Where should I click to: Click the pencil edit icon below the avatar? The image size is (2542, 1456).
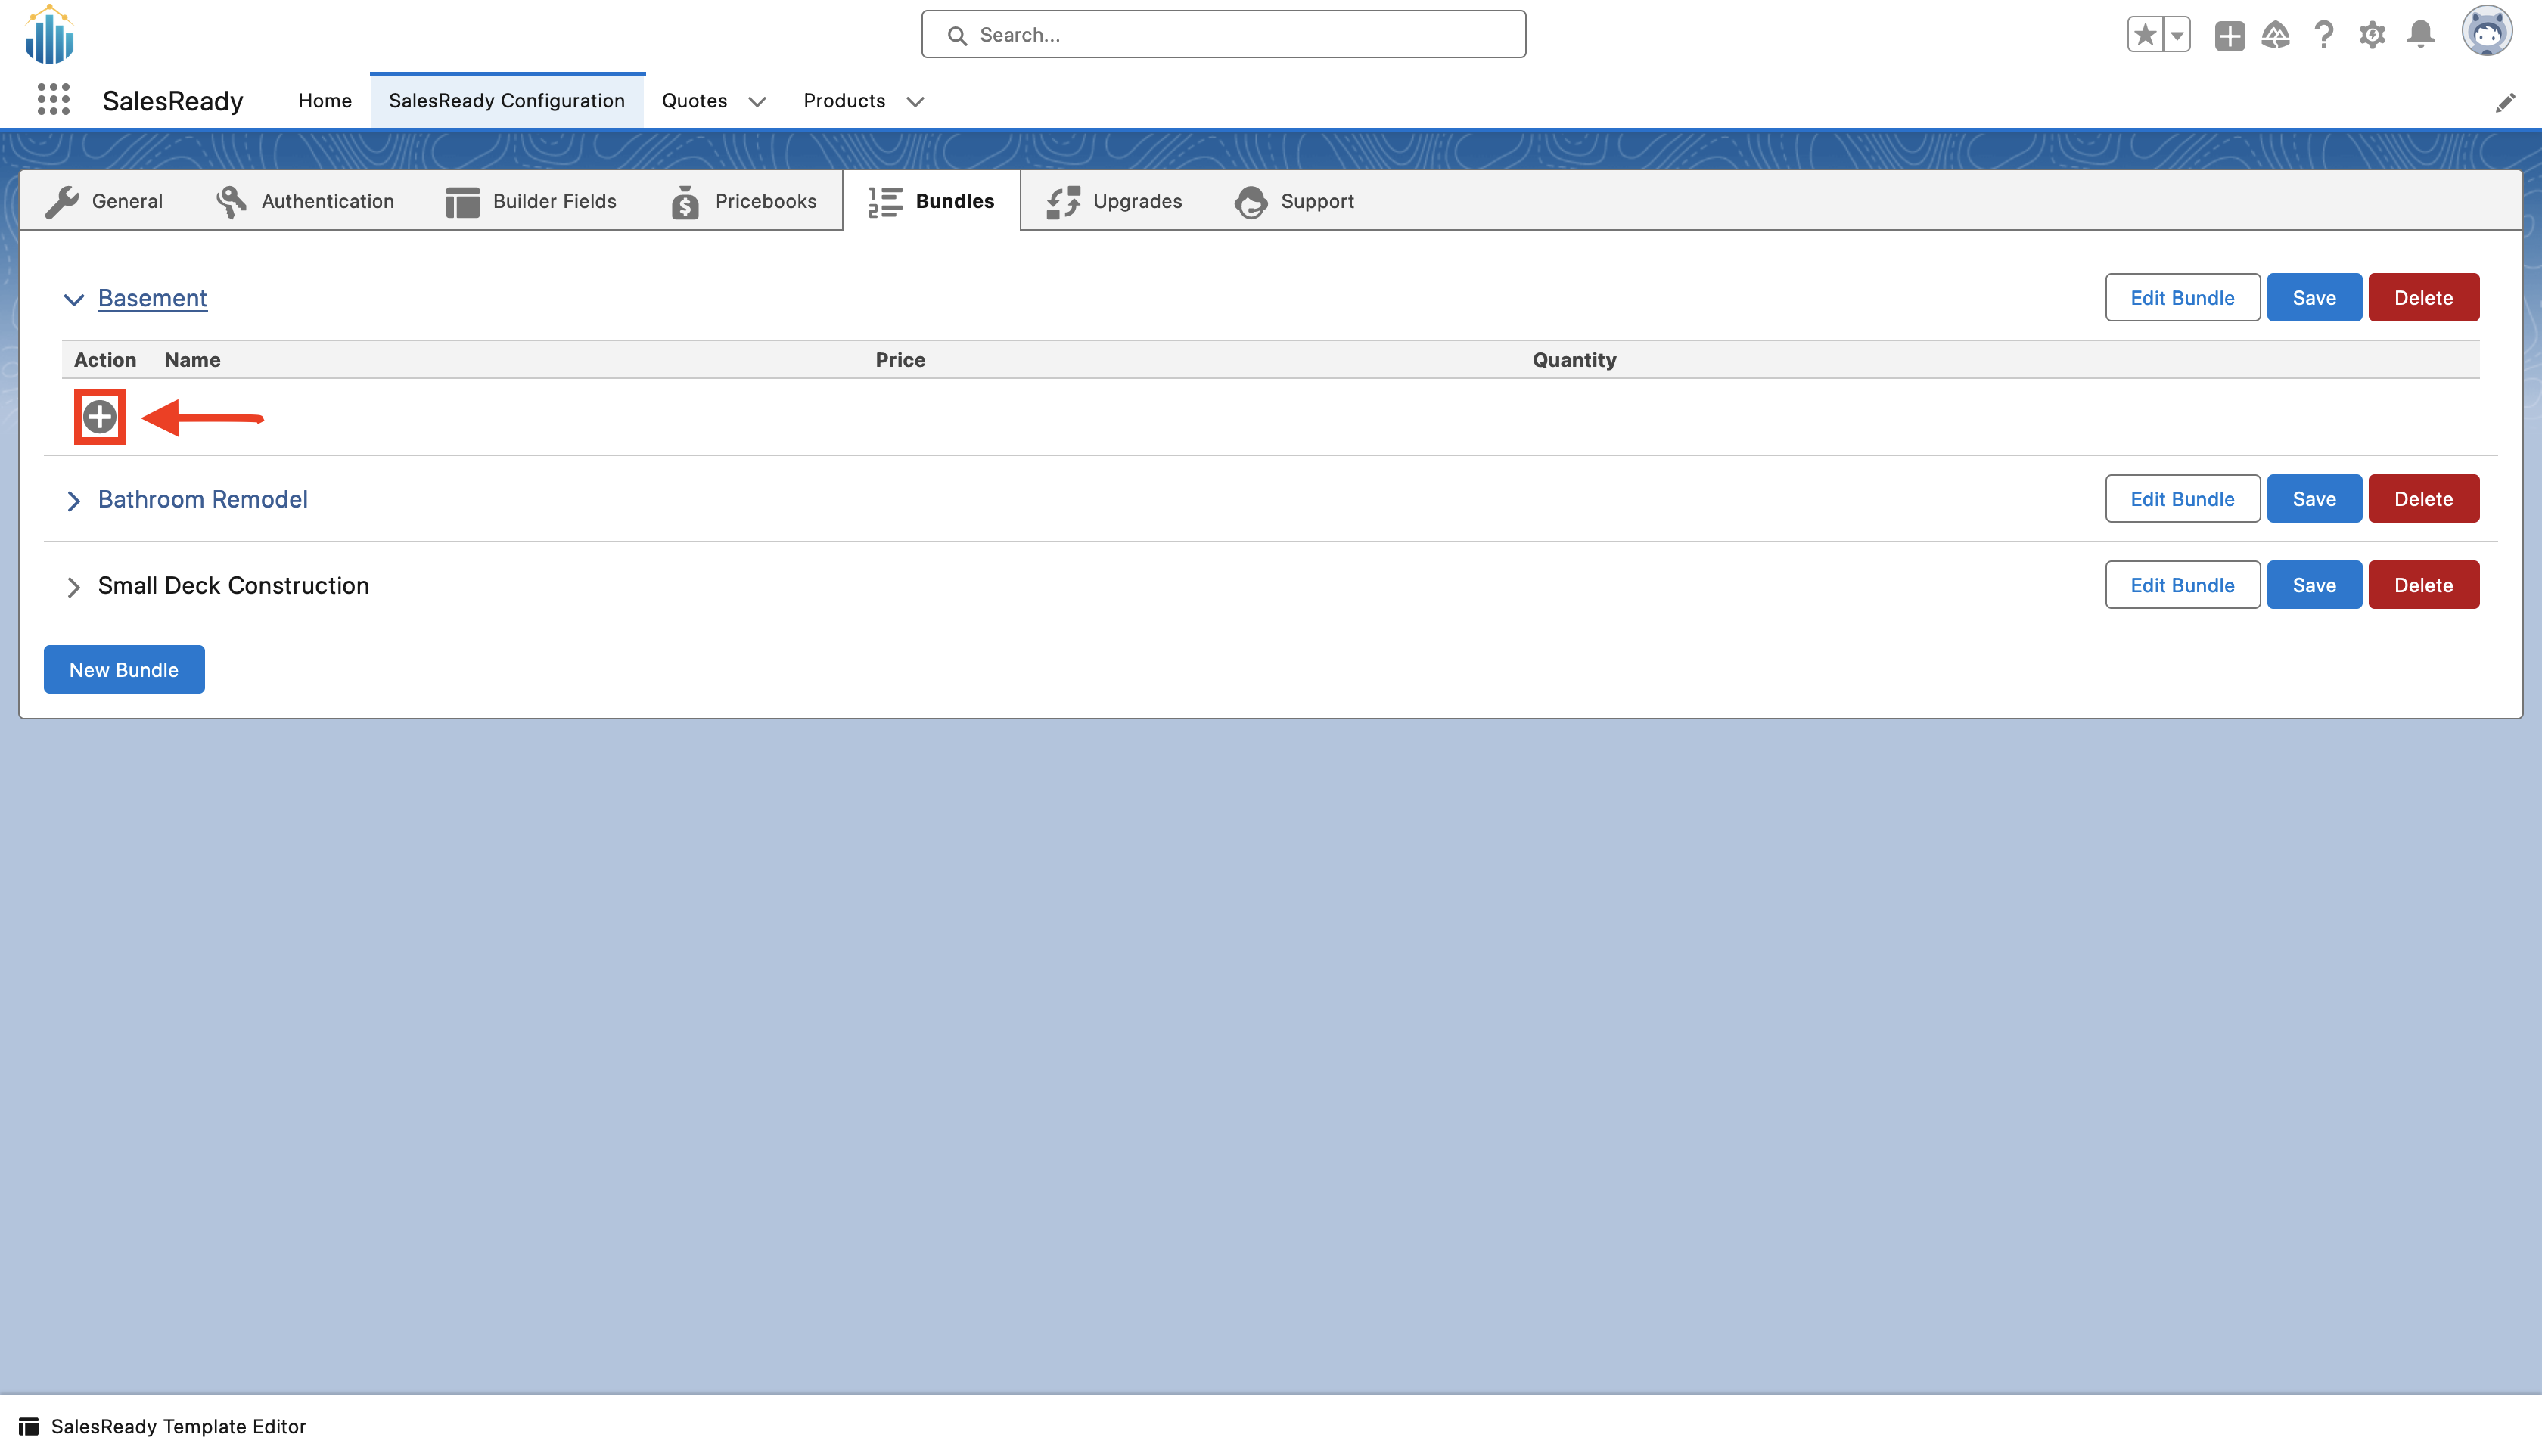[x=2507, y=101]
